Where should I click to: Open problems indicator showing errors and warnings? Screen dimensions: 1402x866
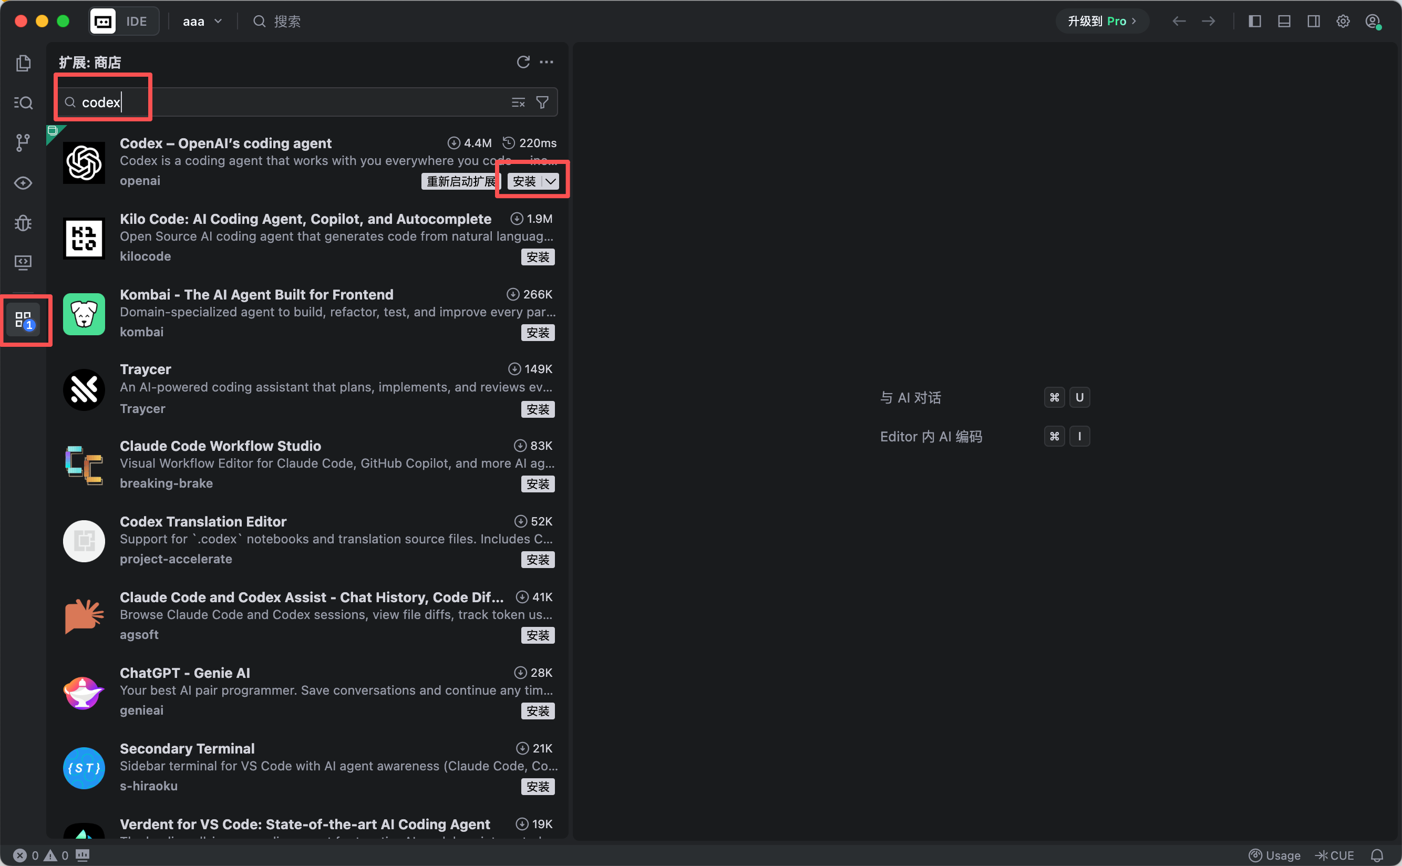click(x=40, y=855)
